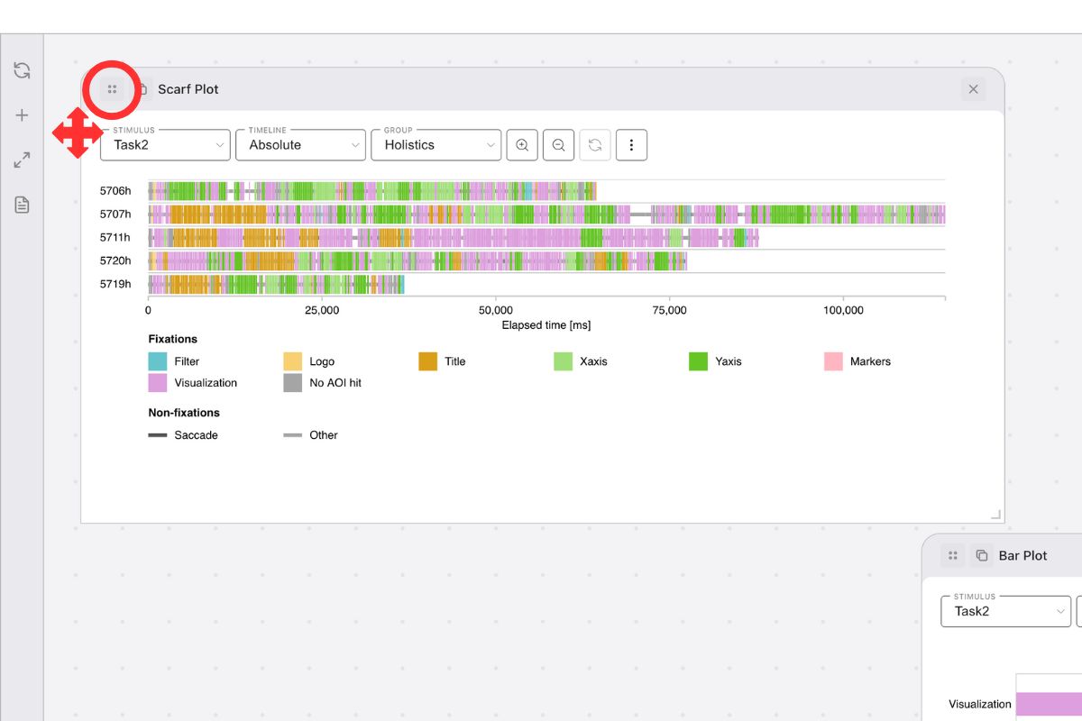
Task: Zoom out of the scarf plot timeline
Action: pos(558,144)
